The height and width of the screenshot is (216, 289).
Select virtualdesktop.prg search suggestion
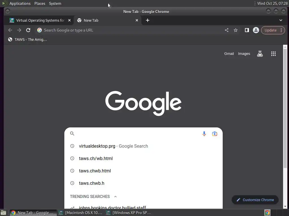click(143, 146)
